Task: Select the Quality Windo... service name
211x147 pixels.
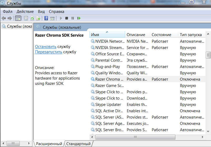Action: click(109, 73)
